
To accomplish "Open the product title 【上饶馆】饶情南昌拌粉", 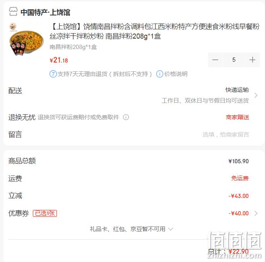I will tap(154, 31).
